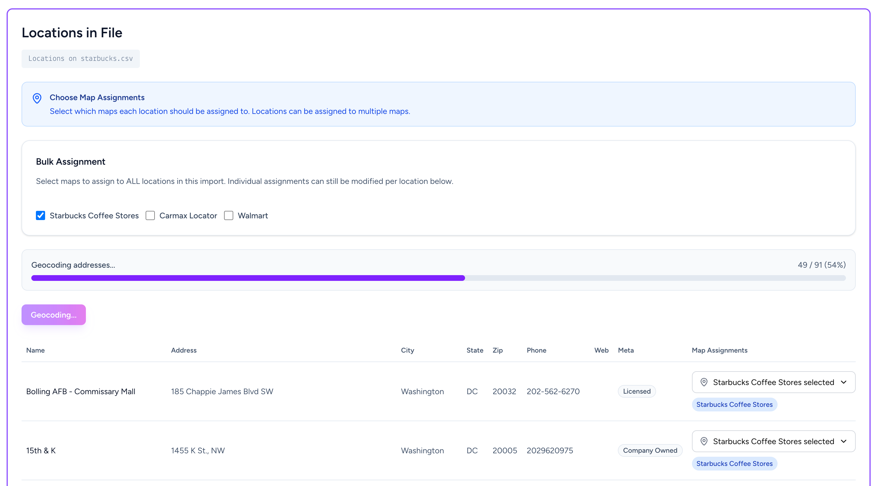Click the Licensed meta badge
Image resolution: width=887 pixels, height=486 pixels.
point(636,391)
